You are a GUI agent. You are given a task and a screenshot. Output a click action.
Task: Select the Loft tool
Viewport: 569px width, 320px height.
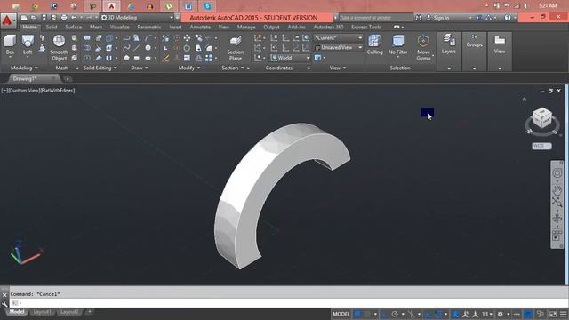click(x=28, y=44)
